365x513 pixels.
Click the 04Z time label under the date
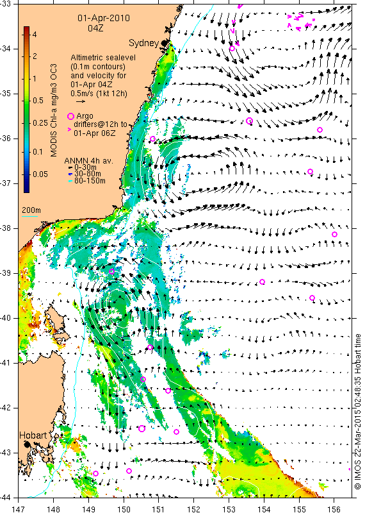point(95,28)
